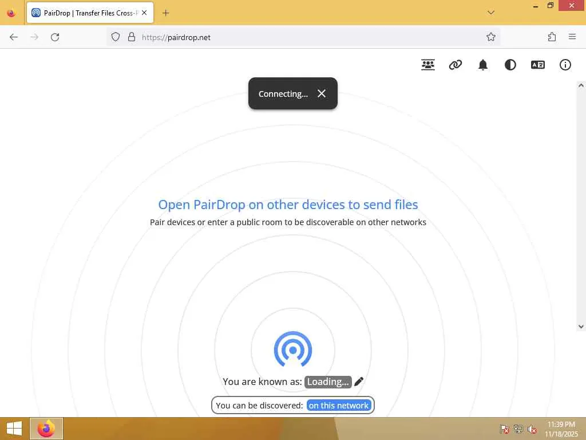Click the scrollbar down arrow
Screen dimensions: 586x440
pyautogui.click(x=581, y=327)
